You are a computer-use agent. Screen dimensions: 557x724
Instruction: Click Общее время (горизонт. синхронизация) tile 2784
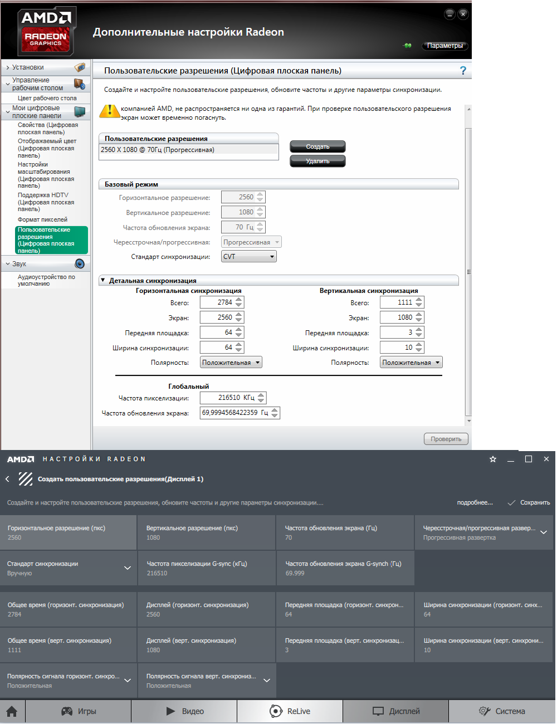[68, 609]
